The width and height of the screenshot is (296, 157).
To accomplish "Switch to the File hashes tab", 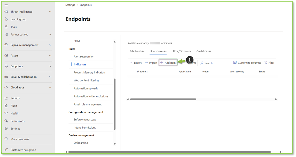I will click(x=137, y=51).
